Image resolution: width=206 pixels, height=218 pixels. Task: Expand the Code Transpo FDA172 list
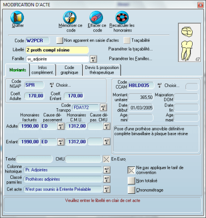click(x=104, y=108)
